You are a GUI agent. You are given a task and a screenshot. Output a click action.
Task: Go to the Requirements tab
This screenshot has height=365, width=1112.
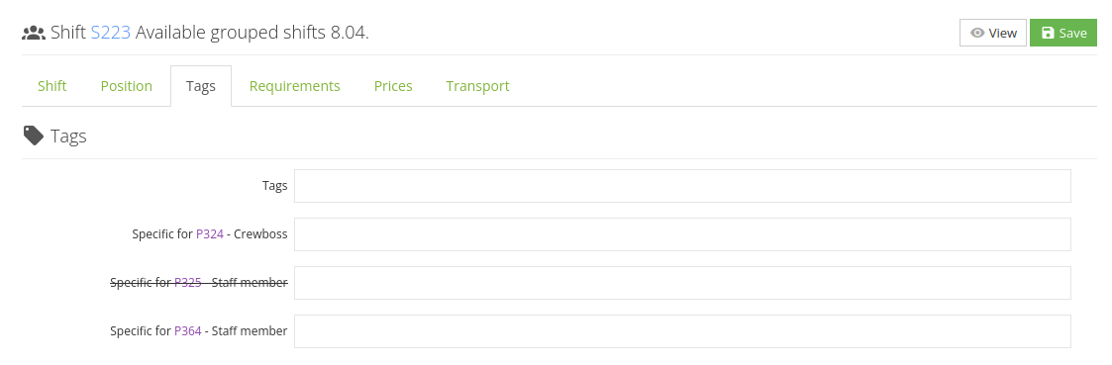point(294,86)
